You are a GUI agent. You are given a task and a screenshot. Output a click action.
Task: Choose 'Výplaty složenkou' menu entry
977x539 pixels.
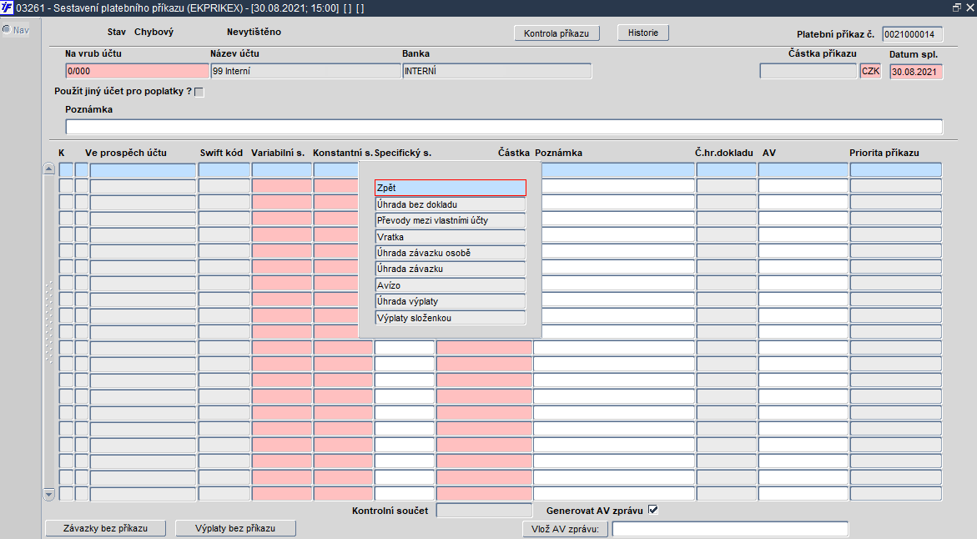click(x=451, y=318)
